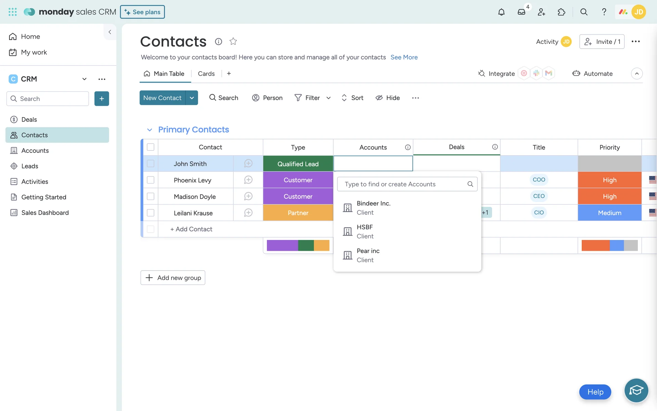Click Leilani Krause's Medium priority cell
This screenshot has height=411, width=657.
[609, 213]
